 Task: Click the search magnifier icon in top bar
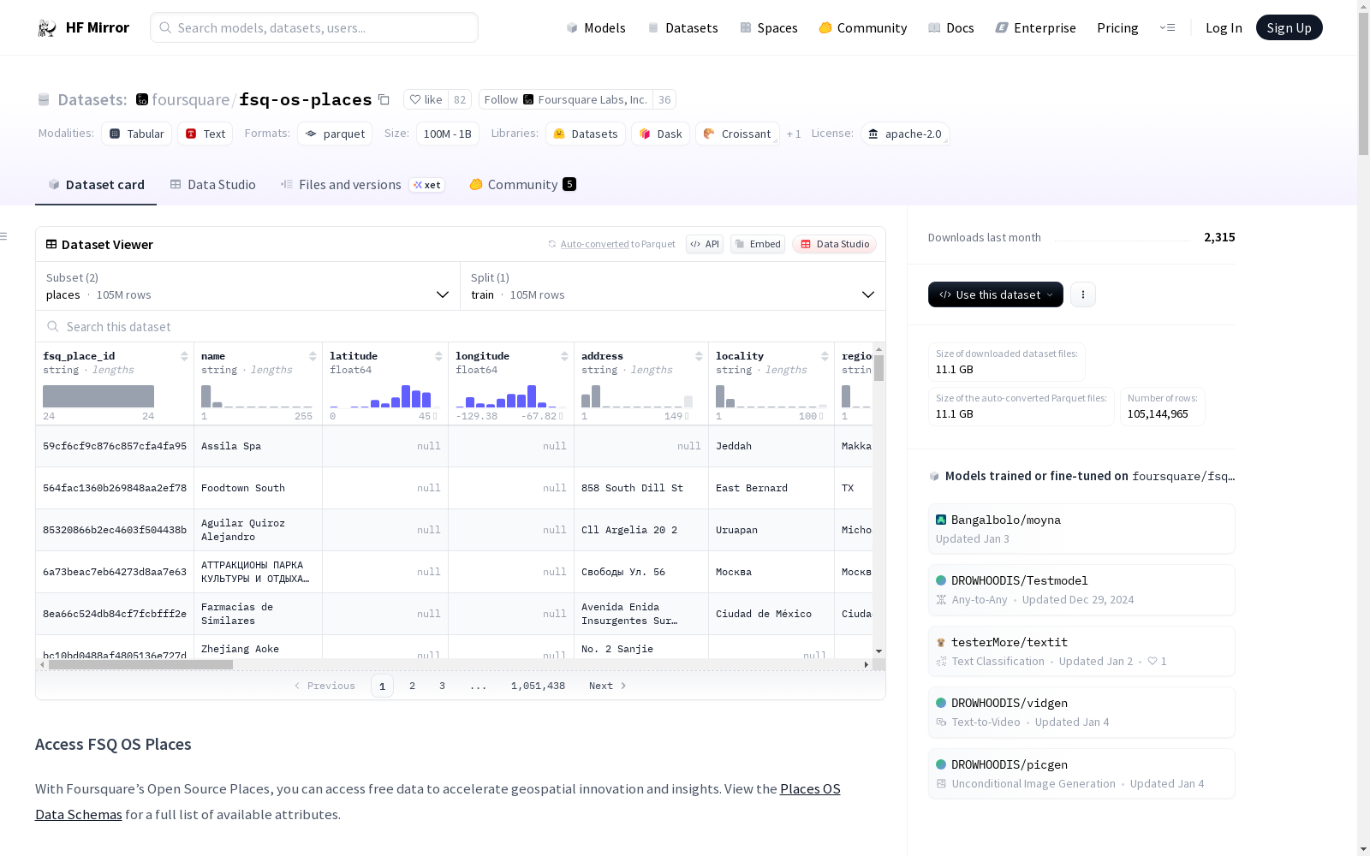pyautogui.click(x=165, y=27)
